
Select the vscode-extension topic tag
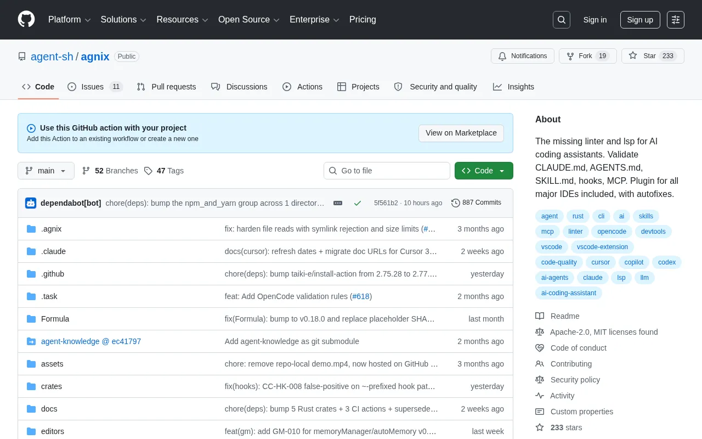(602, 247)
